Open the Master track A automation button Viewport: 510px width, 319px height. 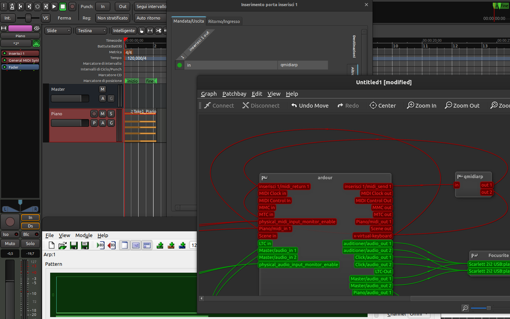click(x=102, y=98)
